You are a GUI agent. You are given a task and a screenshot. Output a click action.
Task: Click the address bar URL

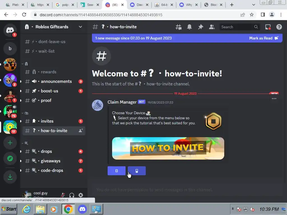click(x=101, y=15)
